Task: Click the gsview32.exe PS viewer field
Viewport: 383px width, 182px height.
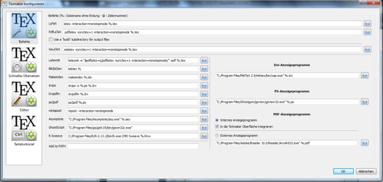Action: pyautogui.click(x=287, y=102)
